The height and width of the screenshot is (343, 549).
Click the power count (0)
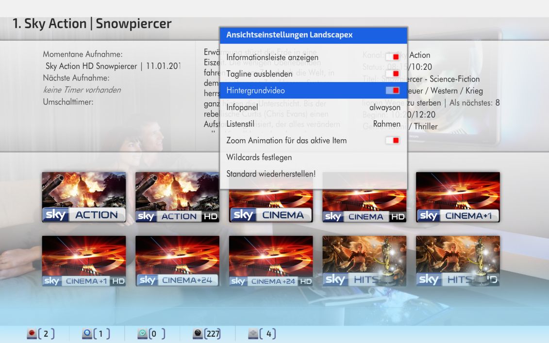click(156, 334)
